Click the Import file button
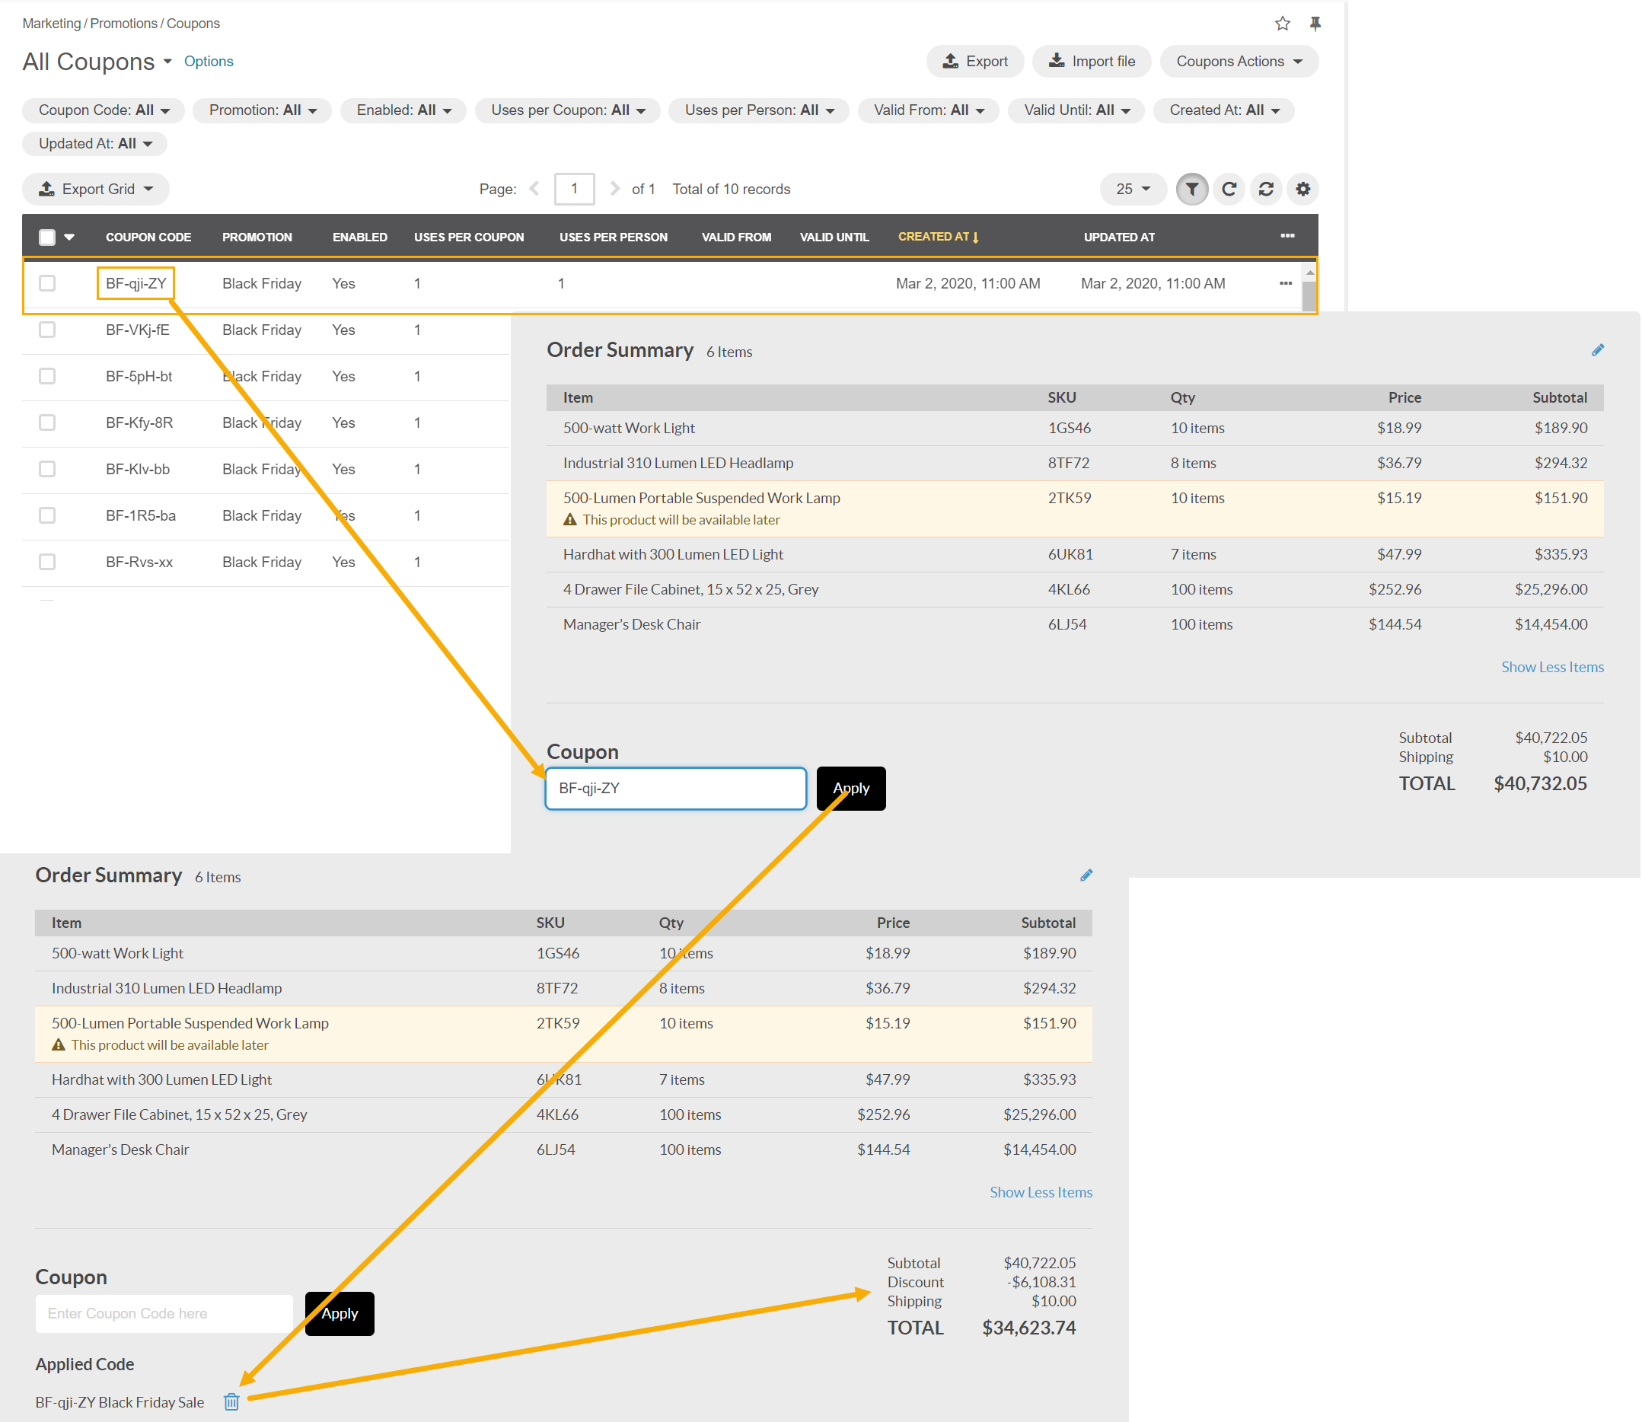This screenshot has height=1422, width=1642. [x=1091, y=61]
